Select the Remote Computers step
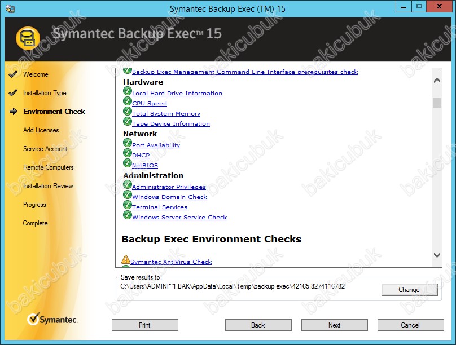The image size is (456, 345). (49, 167)
